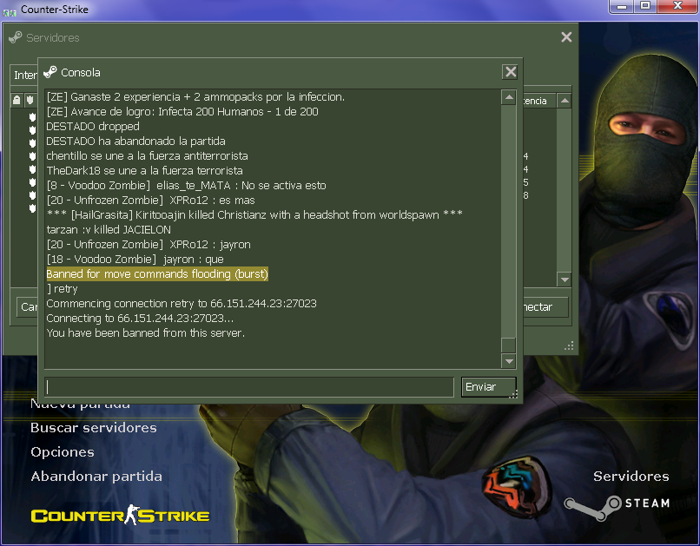700x546 pixels.
Task: Click the Enviar button
Action: coord(489,387)
